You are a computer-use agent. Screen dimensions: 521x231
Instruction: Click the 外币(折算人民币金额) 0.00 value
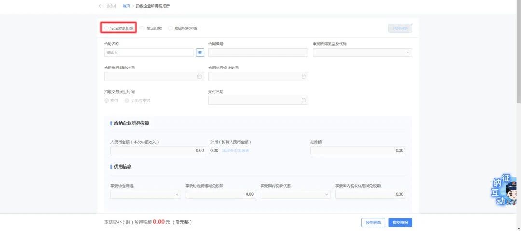click(x=214, y=150)
